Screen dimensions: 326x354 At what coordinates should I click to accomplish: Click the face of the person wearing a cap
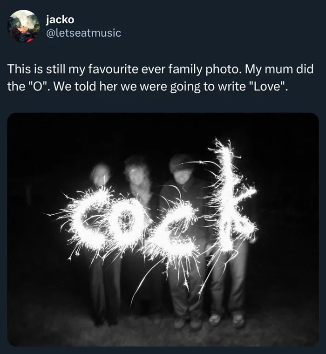coord(182,175)
